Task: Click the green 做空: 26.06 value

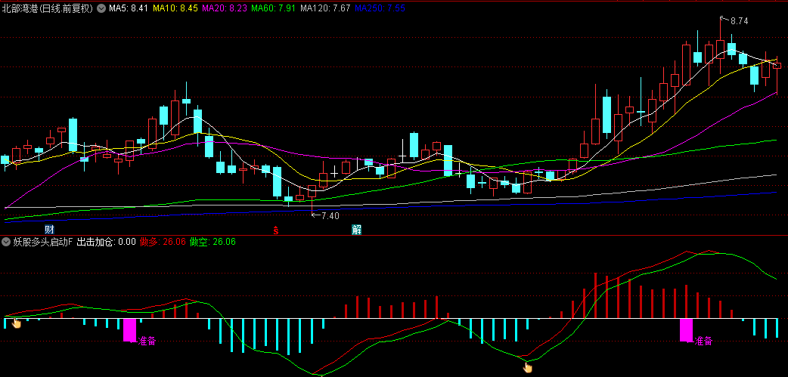Action: [213, 242]
